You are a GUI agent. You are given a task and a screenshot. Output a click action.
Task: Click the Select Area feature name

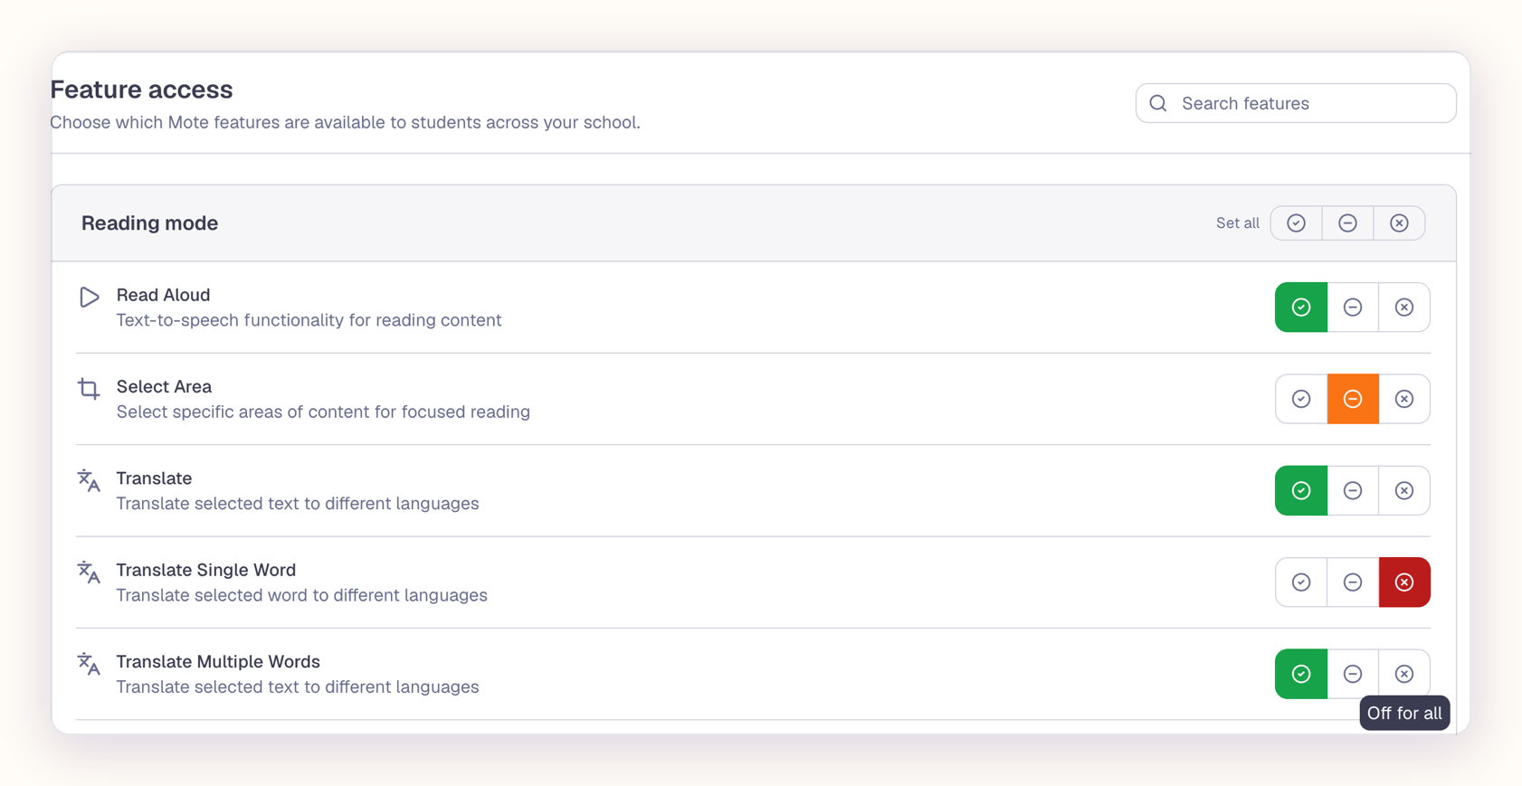point(164,386)
